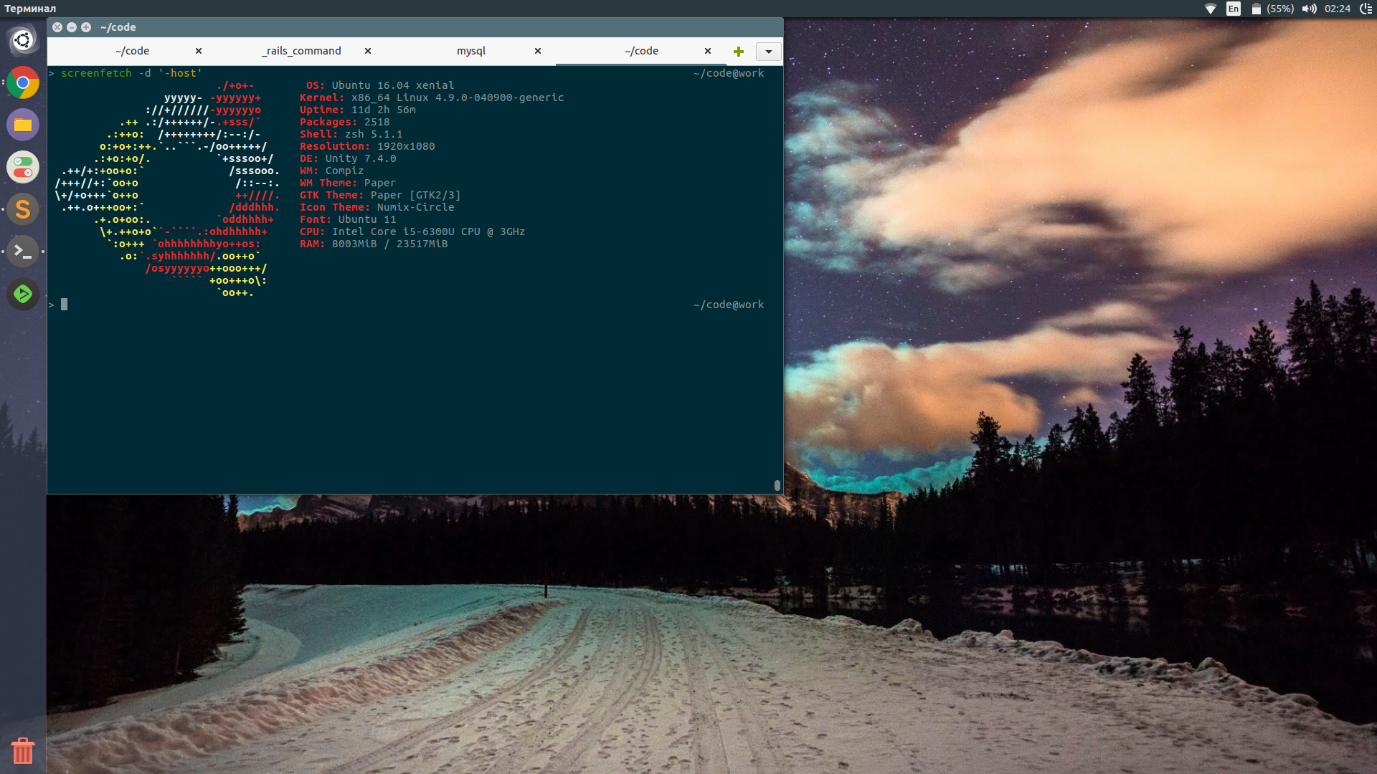Click the Packages 2518 line
This screenshot has height=774, width=1377.
coord(345,122)
